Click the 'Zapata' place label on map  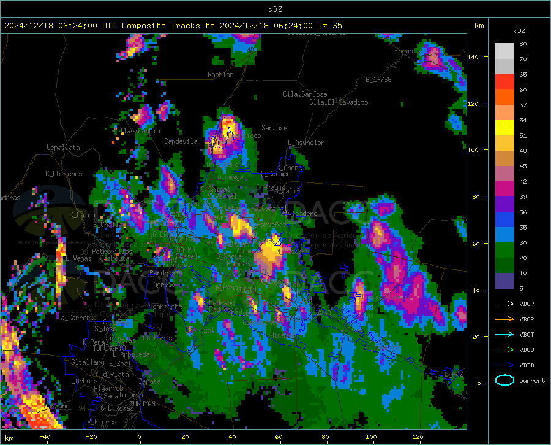click(x=150, y=381)
